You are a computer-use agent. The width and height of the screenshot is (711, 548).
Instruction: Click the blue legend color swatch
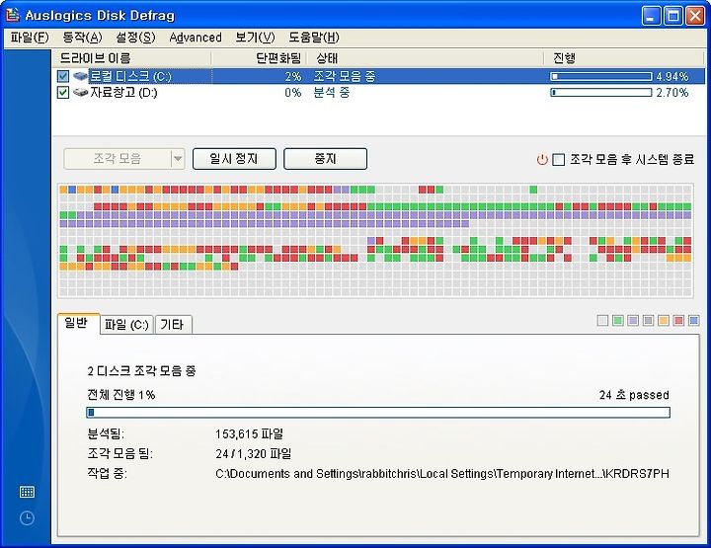coord(694,321)
